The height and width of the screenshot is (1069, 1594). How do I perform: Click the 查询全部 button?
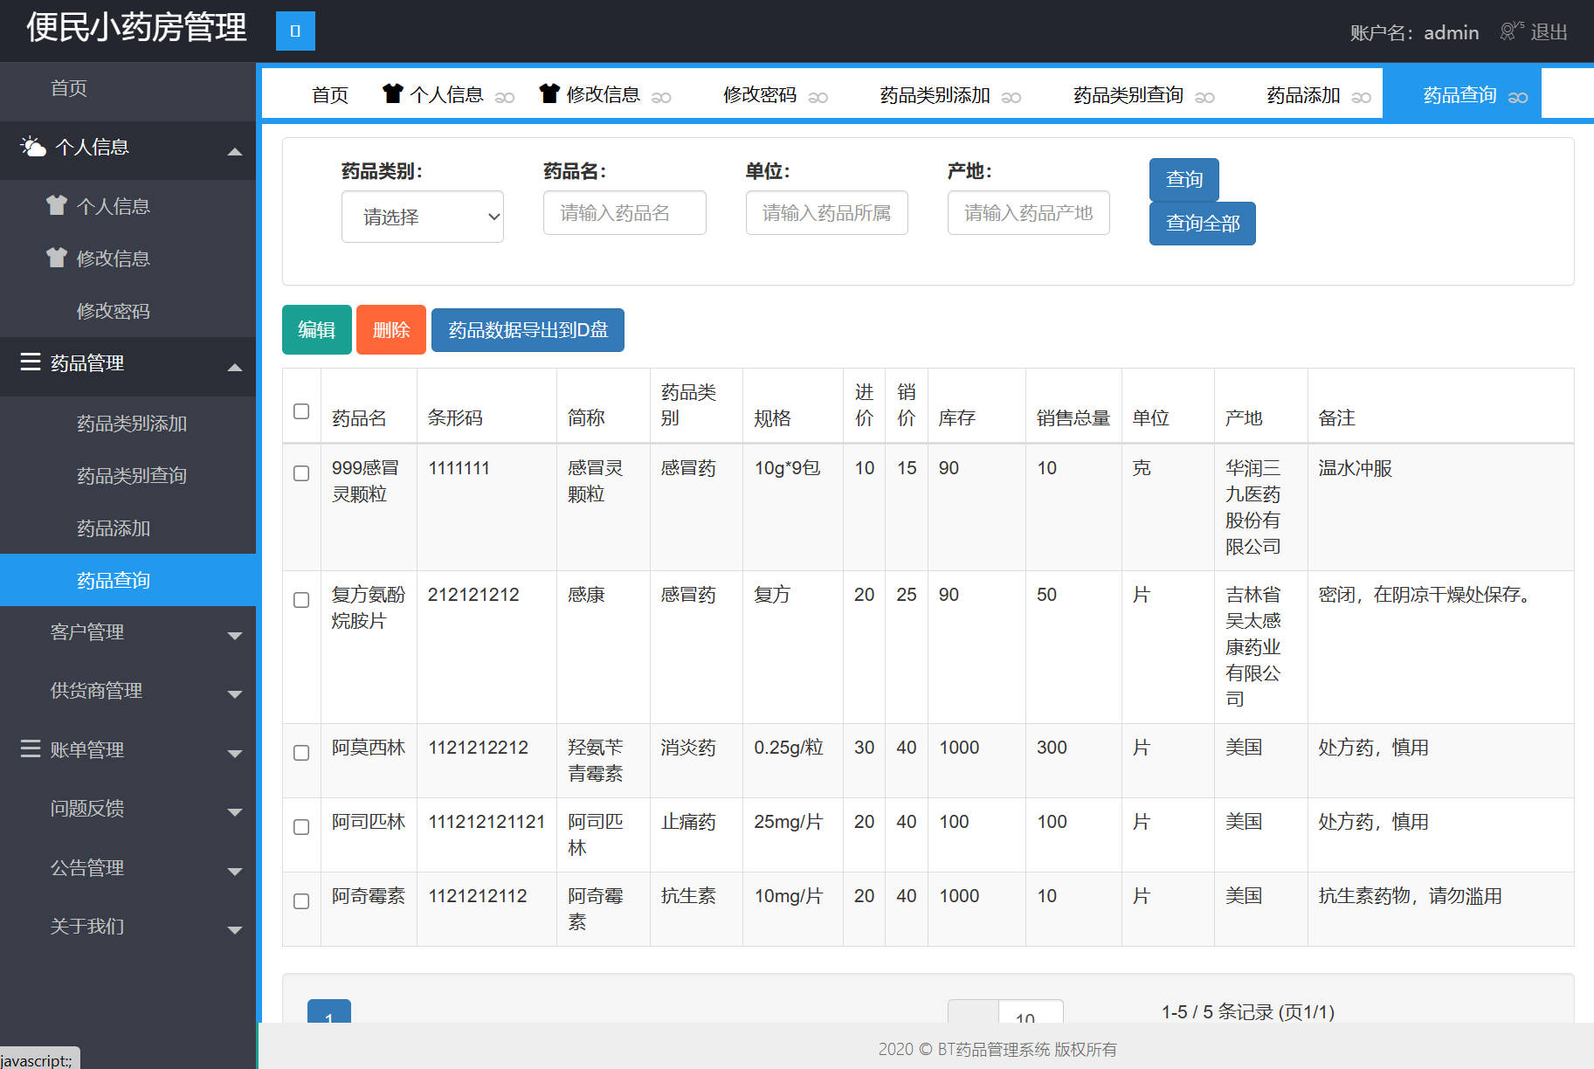[1202, 224]
